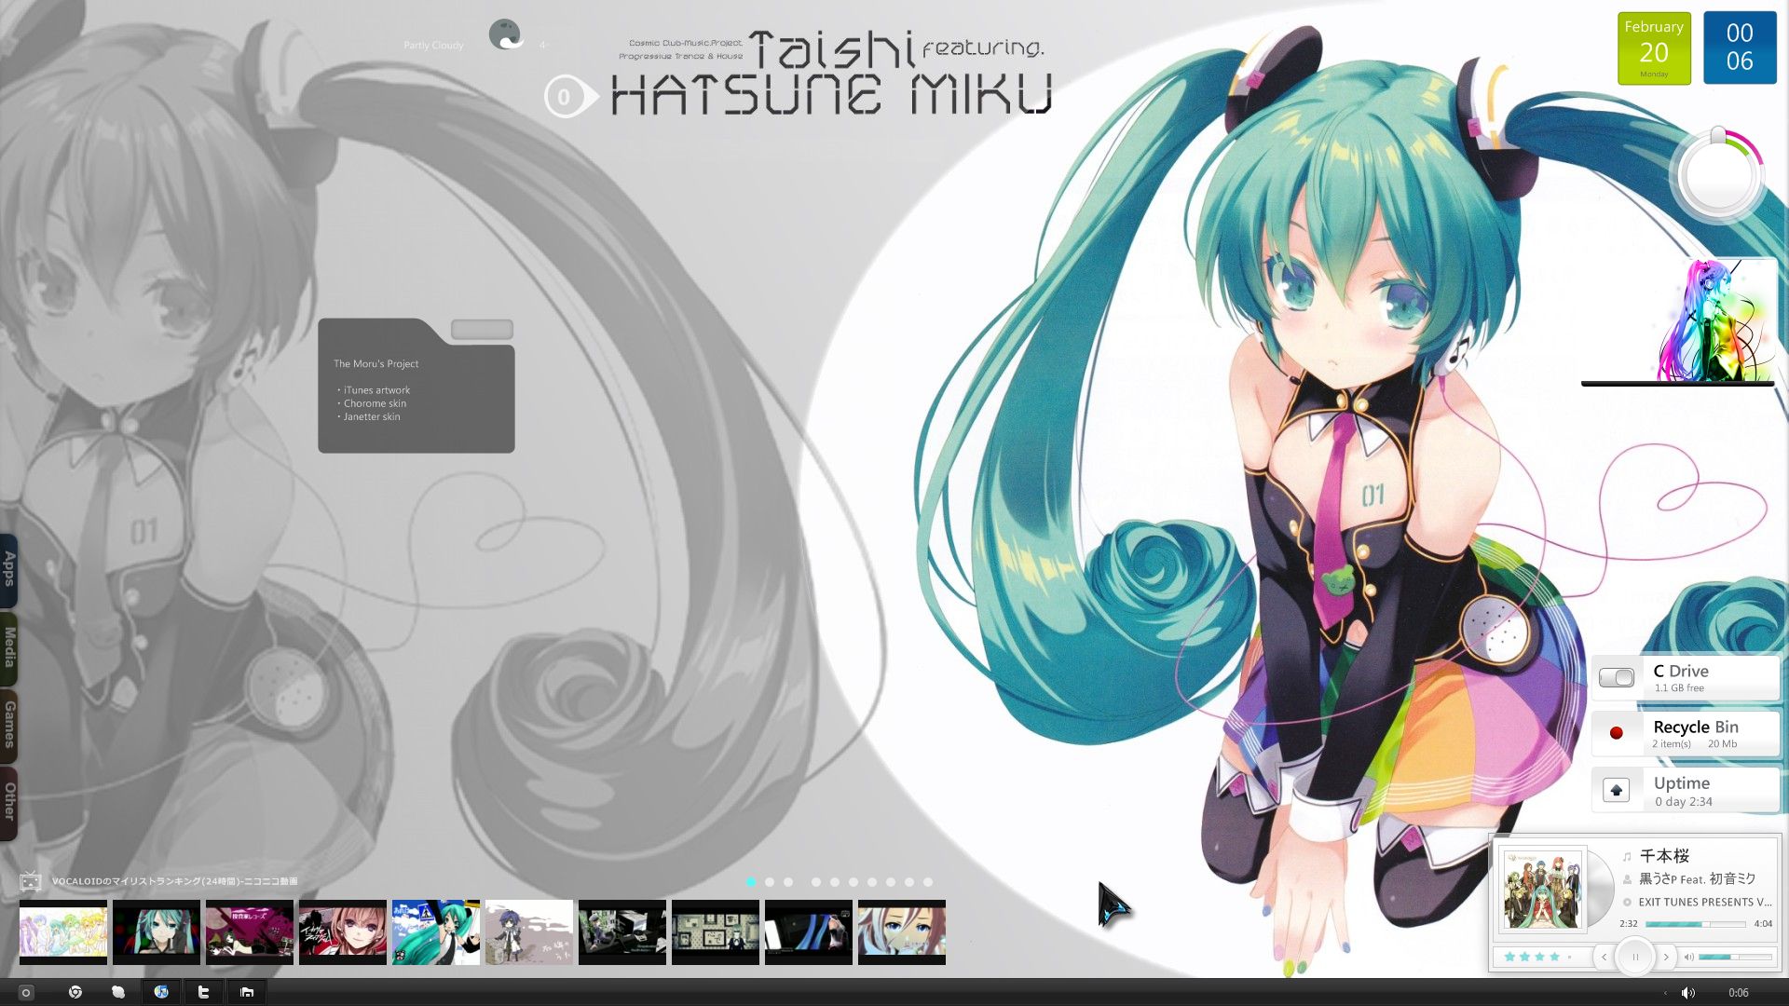Open the Miku crosswalk-sign video thumbnail
Image resolution: width=1789 pixels, height=1006 pixels.
point(436,931)
